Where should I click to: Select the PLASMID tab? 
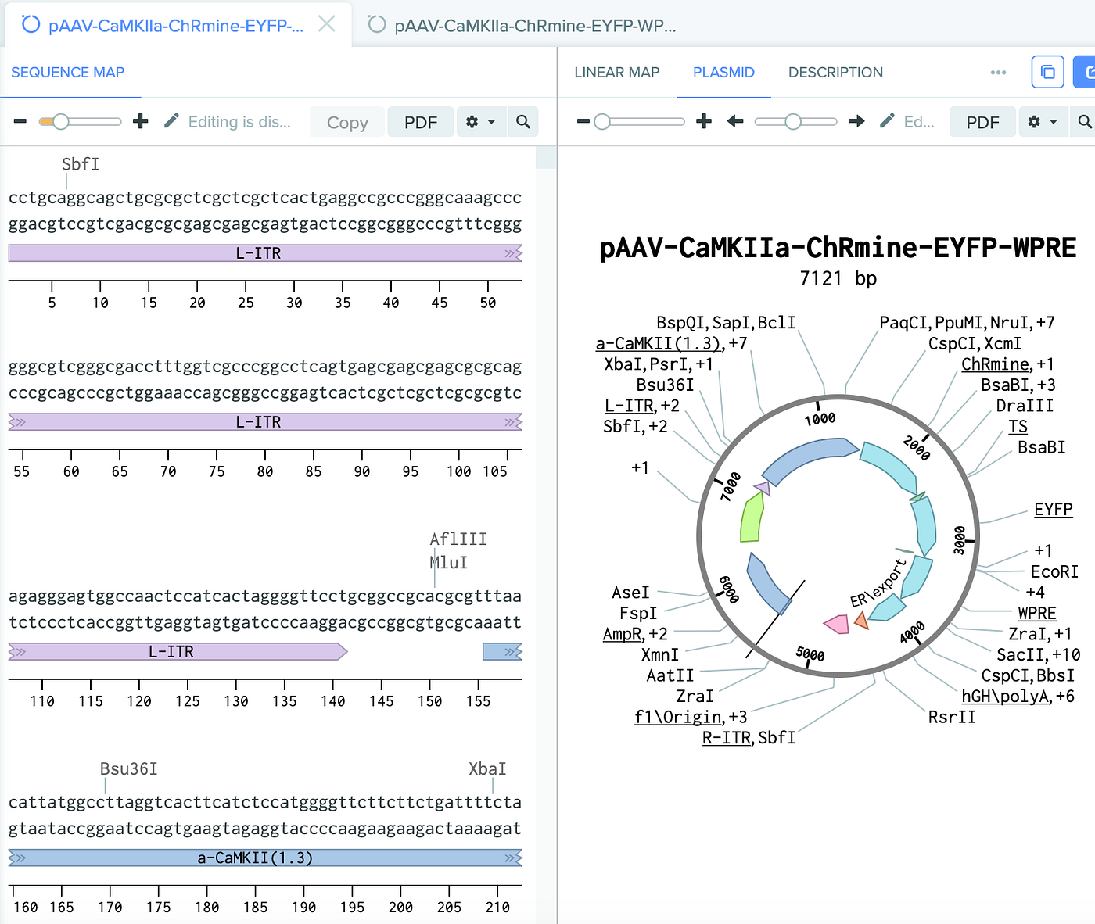pyautogui.click(x=723, y=72)
